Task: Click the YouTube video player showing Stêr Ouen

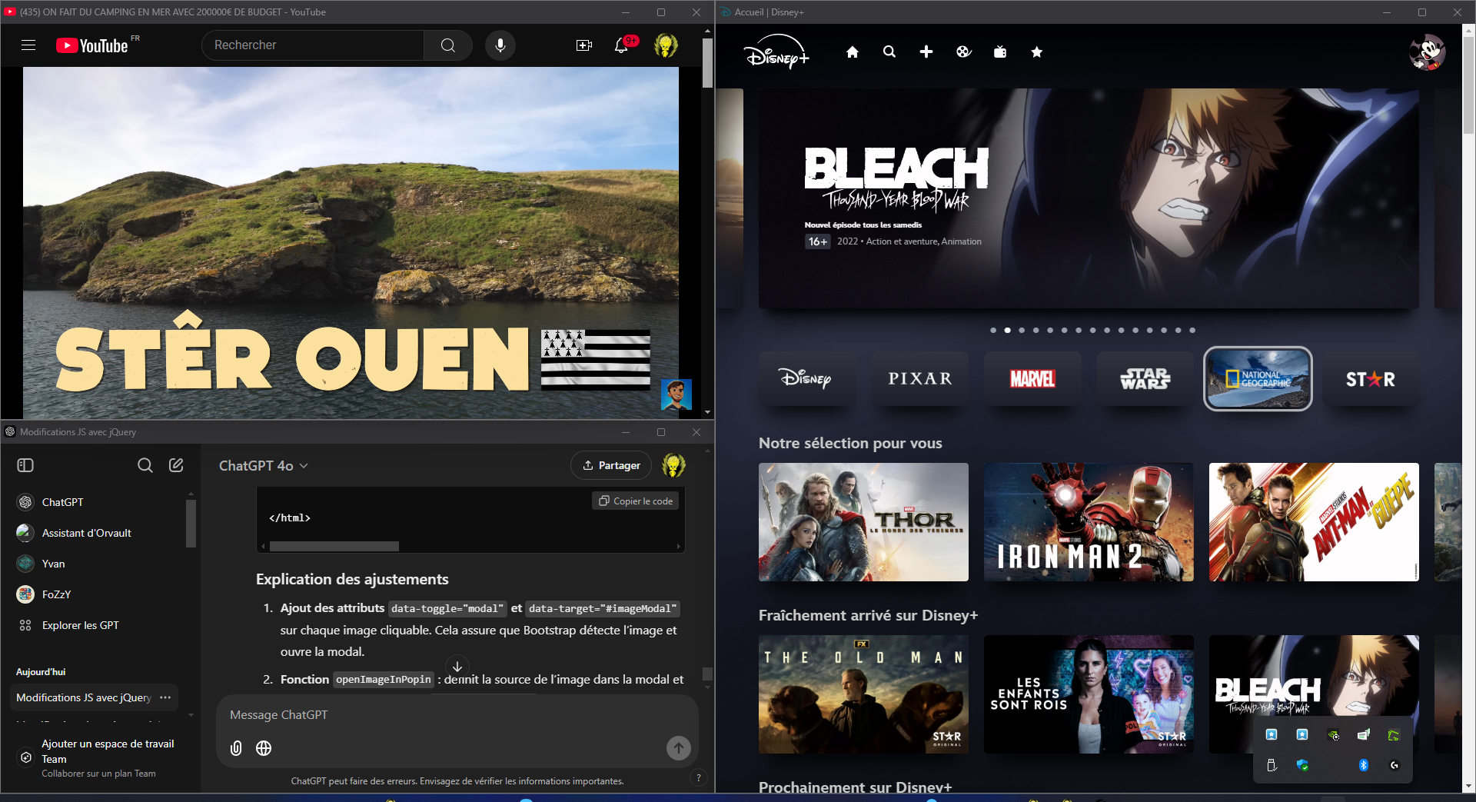Action: pos(351,242)
